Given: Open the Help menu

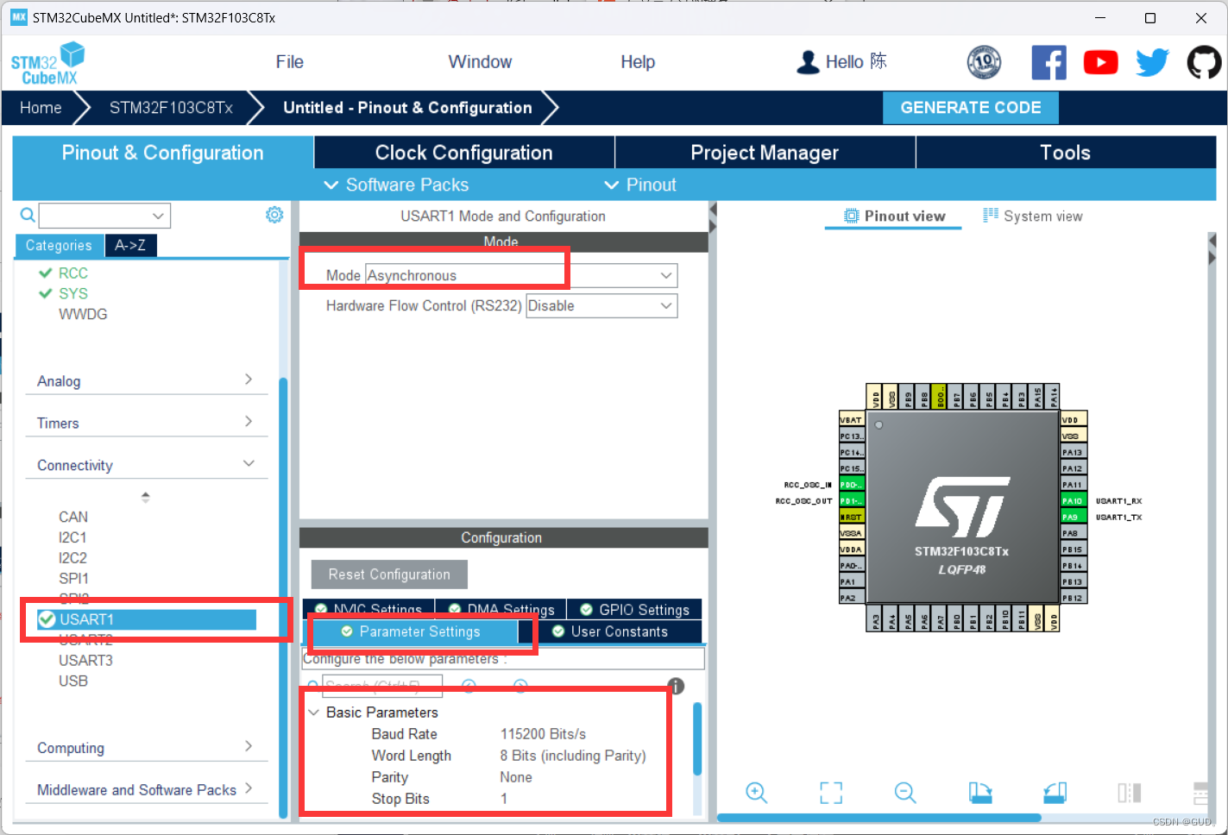Looking at the screenshot, I should [638, 62].
